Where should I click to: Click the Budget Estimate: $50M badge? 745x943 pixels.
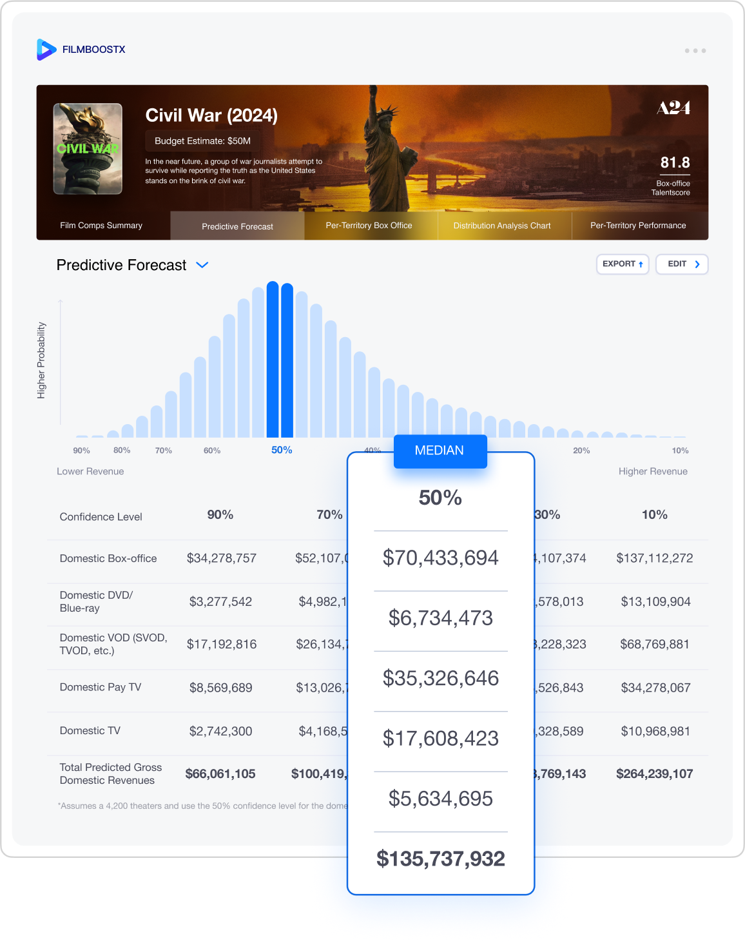[x=202, y=141]
